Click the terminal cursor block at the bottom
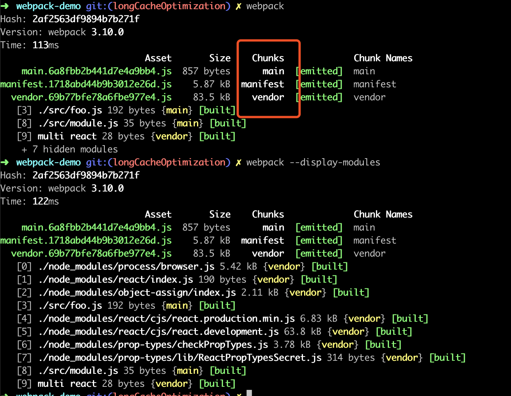 249,393
